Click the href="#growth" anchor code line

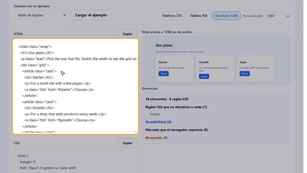click(x=60, y=120)
